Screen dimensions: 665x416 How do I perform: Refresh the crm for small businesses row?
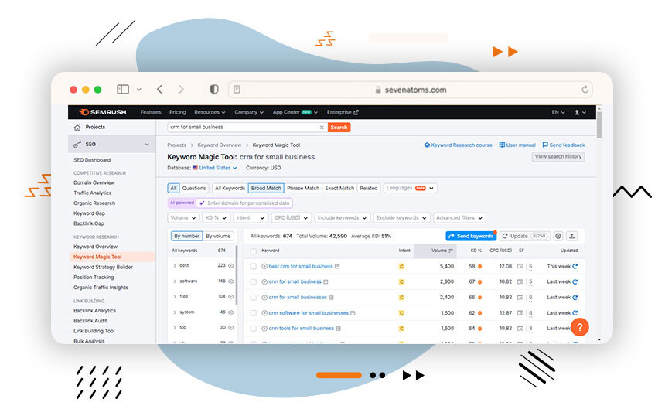(575, 297)
